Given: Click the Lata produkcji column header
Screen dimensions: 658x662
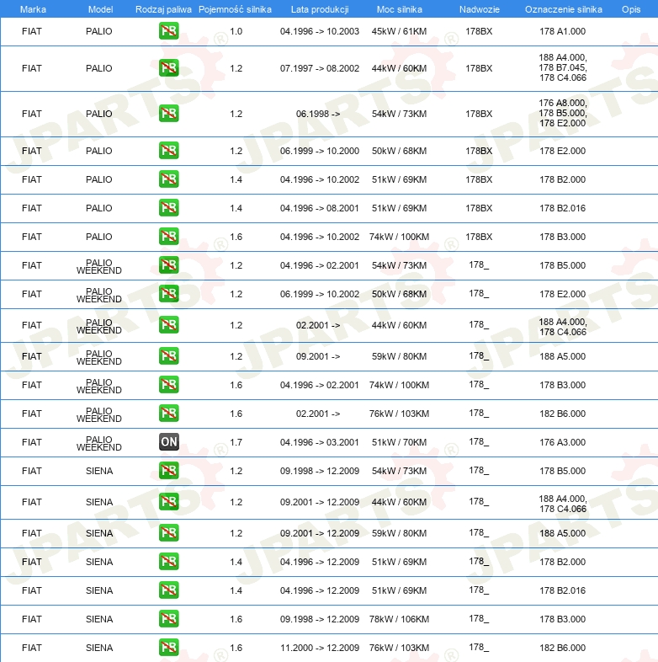Looking at the screenshot, I should 320,9.
